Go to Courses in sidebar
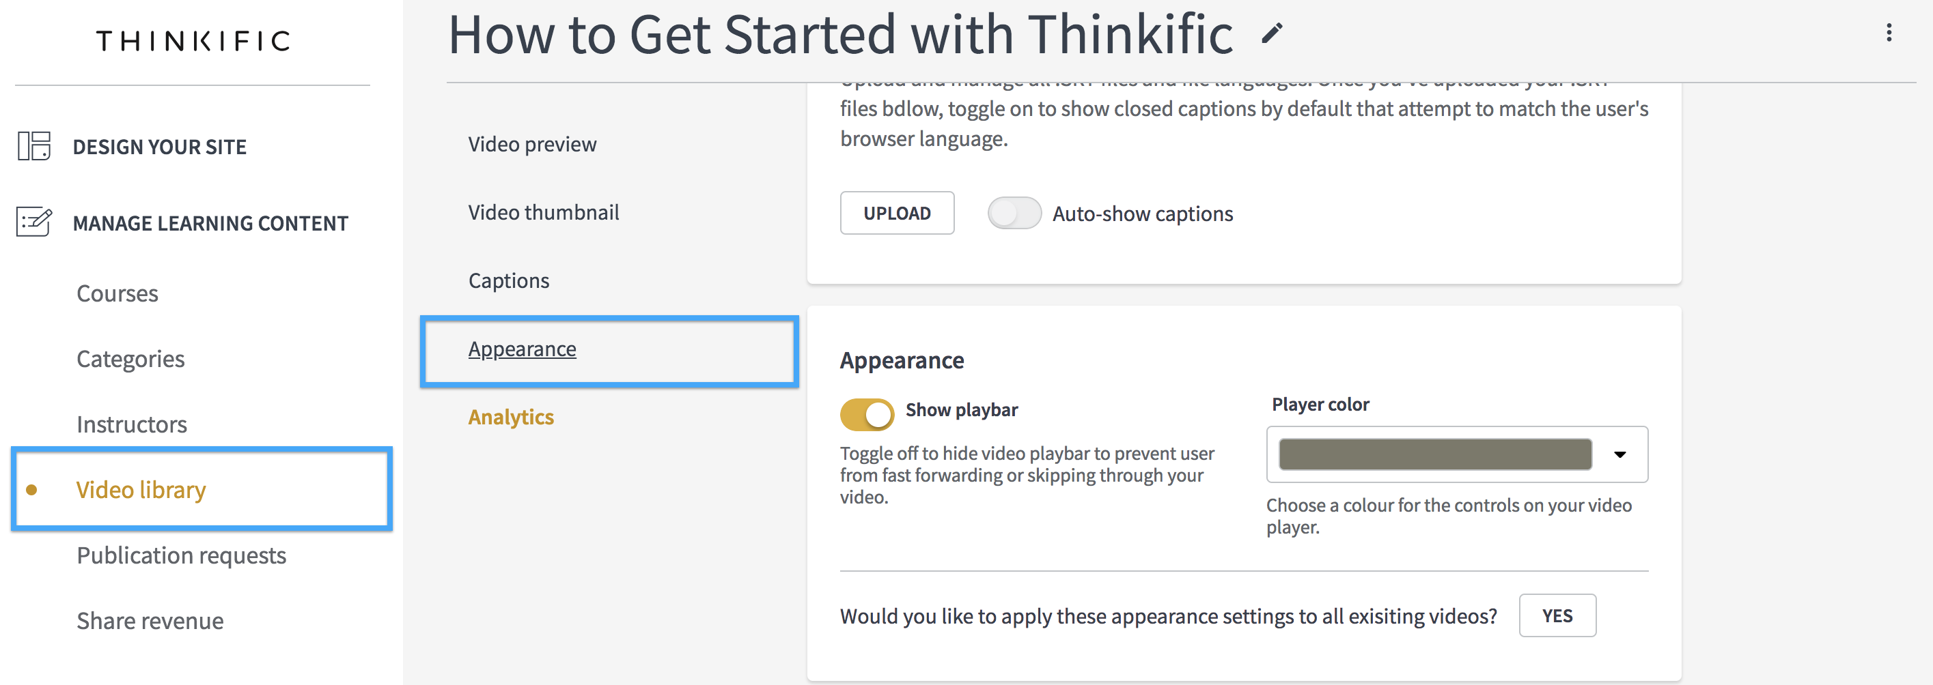 tap(117, 293)
